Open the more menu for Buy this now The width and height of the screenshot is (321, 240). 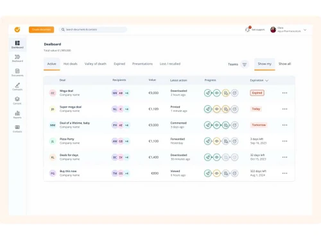point(284,173)
